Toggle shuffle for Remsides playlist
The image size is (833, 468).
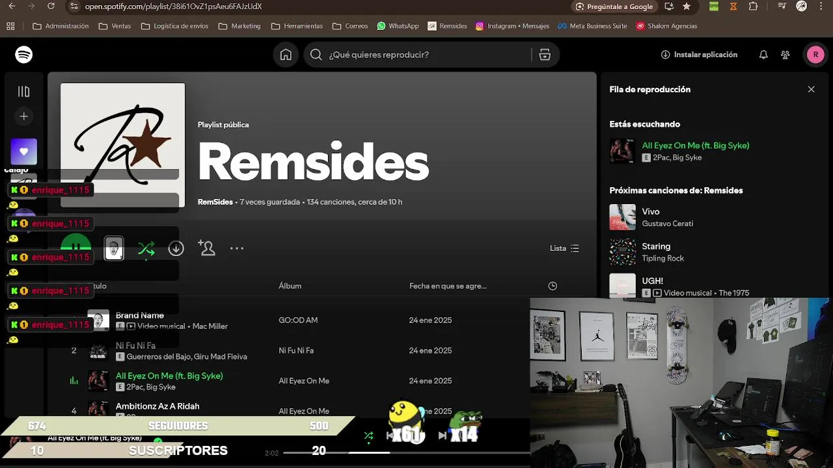[146, 248]
